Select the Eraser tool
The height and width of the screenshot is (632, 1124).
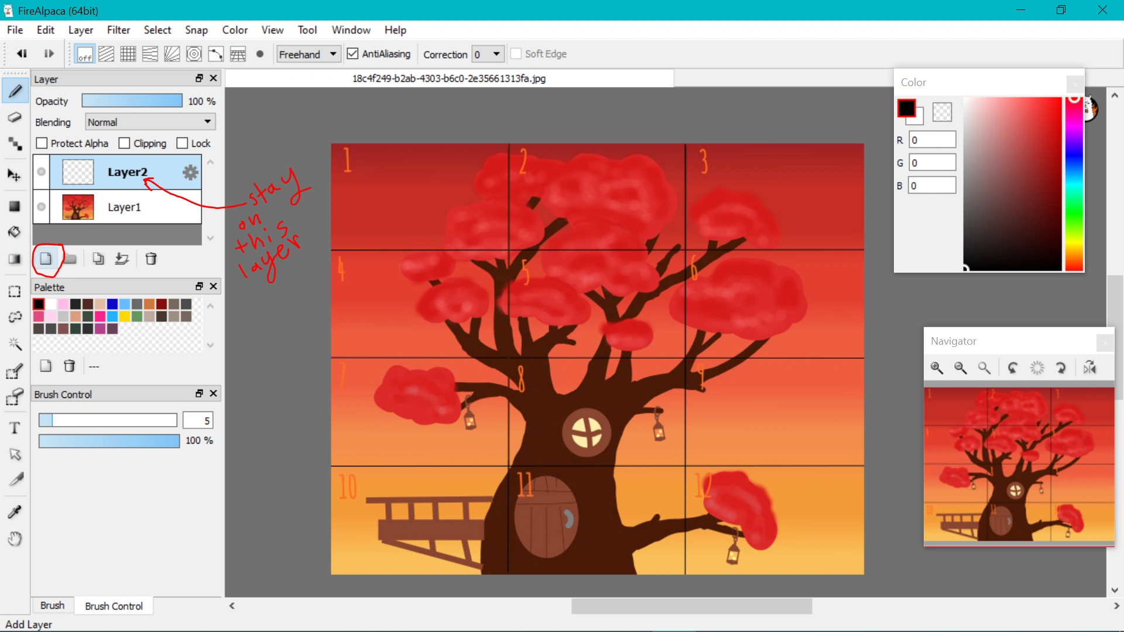coord(15,117)
